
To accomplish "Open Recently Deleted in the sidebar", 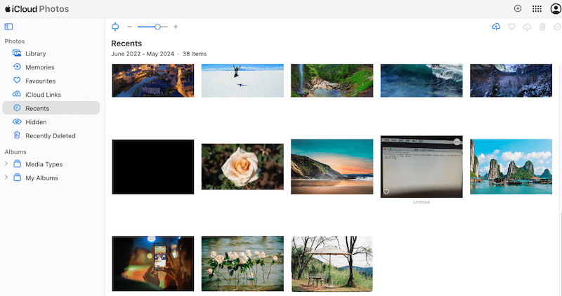I will 51,135.
